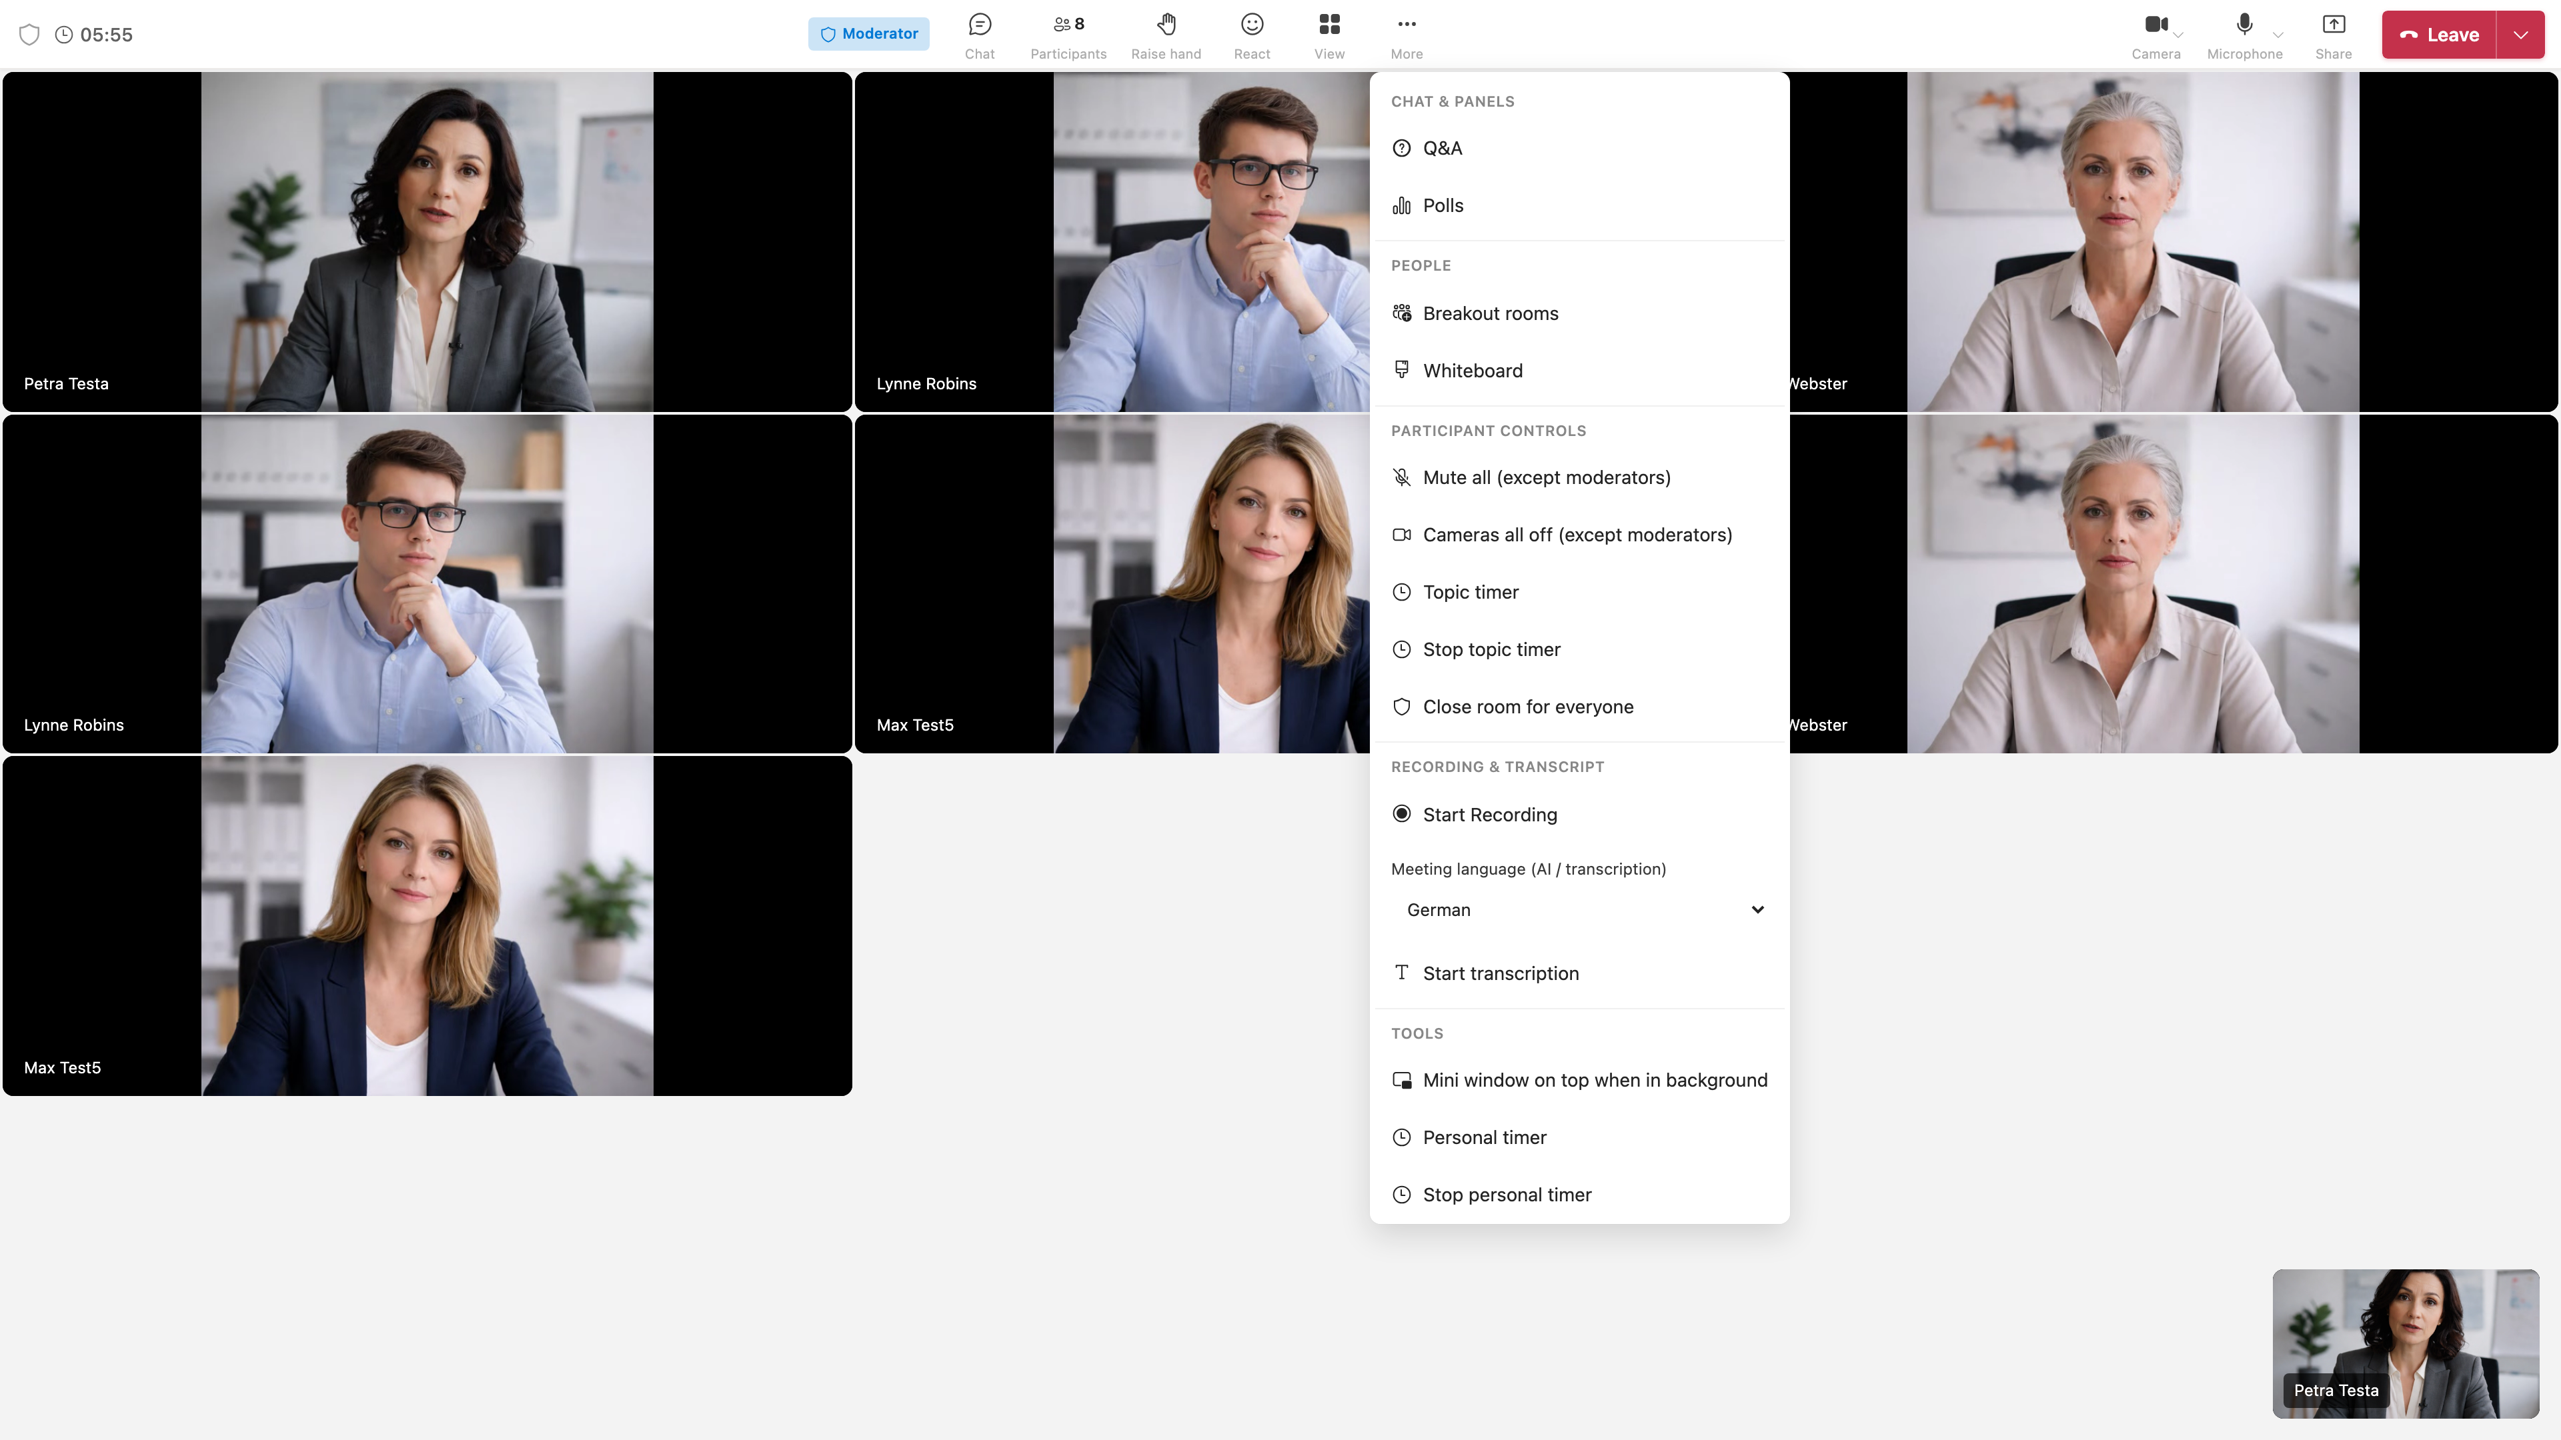The image size is (2561, 1440).
Task: Click the Stop topic timer label
Action: click(x=1491, y=650)
